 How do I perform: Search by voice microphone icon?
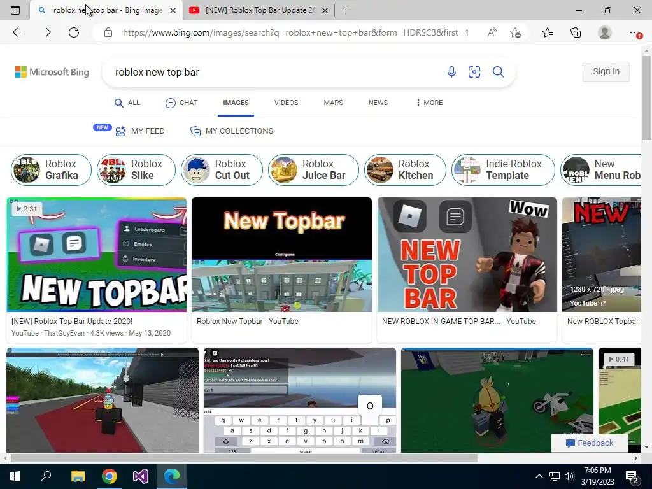pyautogui.click(x=451, y=72)
